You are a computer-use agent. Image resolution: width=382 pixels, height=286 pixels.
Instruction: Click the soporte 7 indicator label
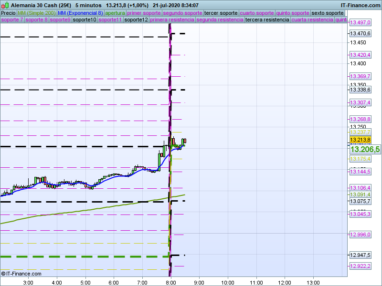(x=12, y=20)
